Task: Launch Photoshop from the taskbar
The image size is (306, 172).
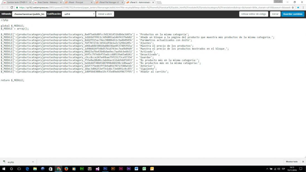Action: [x=105, y=169]
